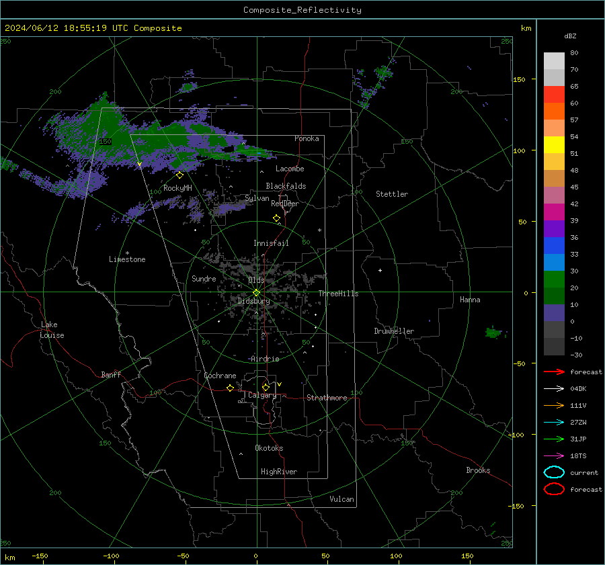Click the Sundre label

(x=204, y=278)
